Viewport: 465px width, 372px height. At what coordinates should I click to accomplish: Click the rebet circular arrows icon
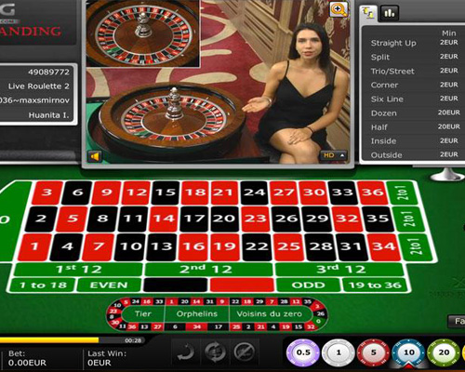tap(215, 352)
